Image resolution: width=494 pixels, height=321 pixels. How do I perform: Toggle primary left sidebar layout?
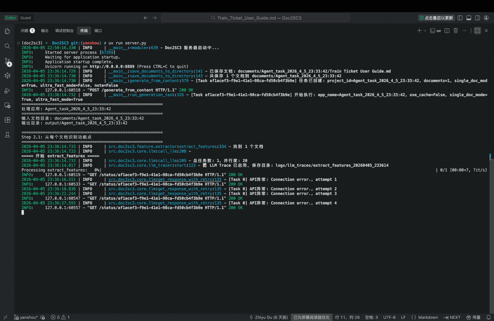click(460, 18)
